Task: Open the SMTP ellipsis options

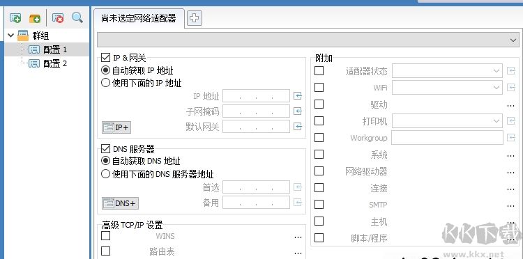Action: pyautogui.click(x=510, y=206)
